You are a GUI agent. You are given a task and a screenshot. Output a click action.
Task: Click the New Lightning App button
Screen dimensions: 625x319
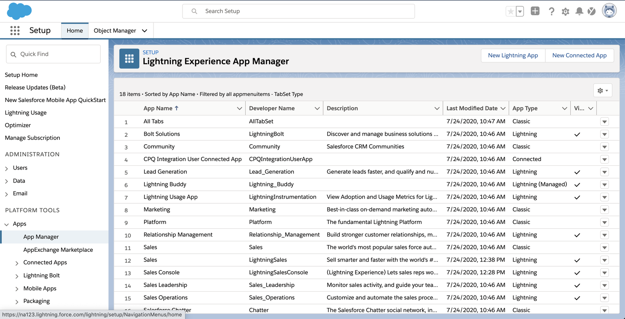[x=513, y=56]
